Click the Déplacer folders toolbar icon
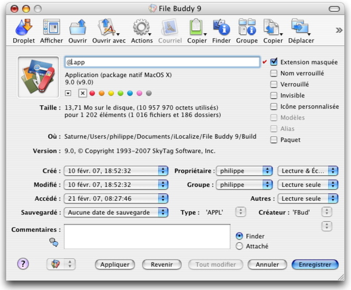 pos(301,27)
